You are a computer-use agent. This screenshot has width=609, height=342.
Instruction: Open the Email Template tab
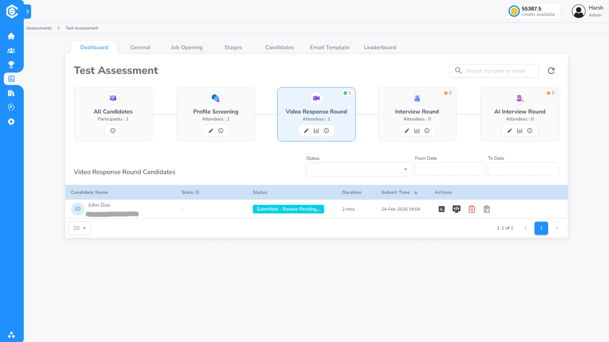329,47
